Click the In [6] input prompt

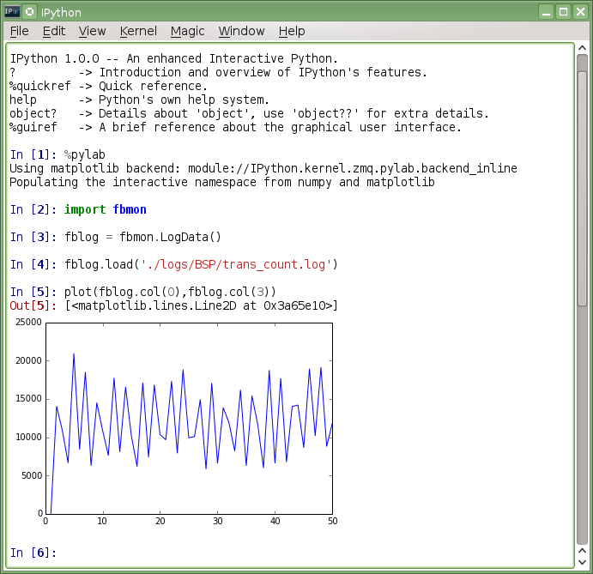click(33, 553)
